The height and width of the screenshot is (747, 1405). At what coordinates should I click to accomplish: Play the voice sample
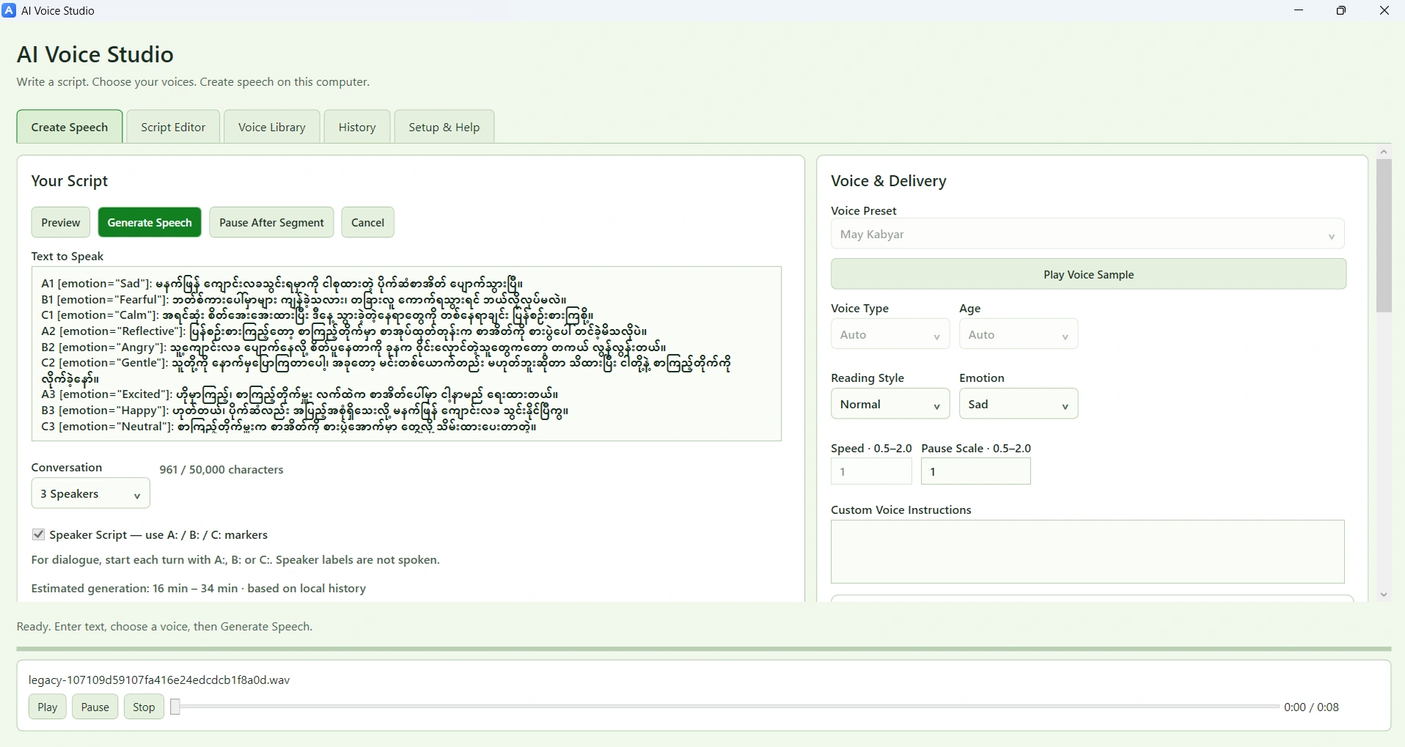pyautogui.click(x=1088, y=274)
